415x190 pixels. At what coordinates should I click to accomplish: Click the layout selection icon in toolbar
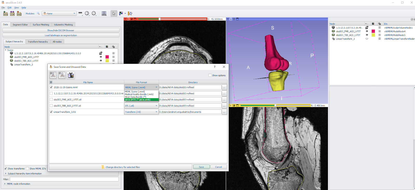pyautogui.click(x=104, y=13)
